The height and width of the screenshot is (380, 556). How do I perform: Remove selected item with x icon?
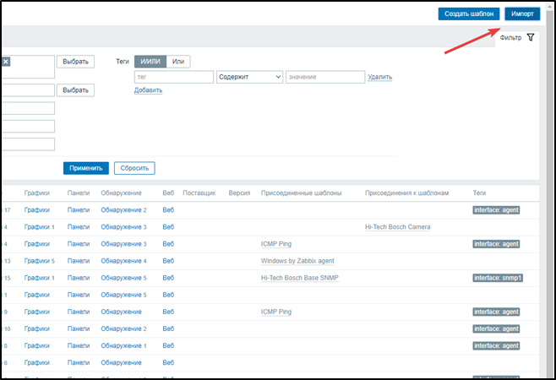tap(5, 61)
